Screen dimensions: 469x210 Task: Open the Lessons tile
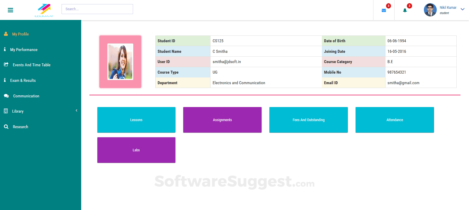click(136, 120)
